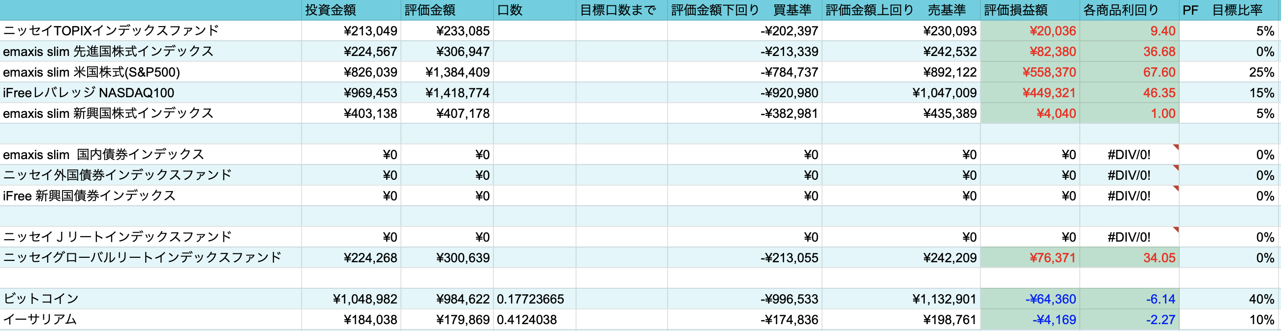Screen dimensions: 1281x331
Task: Click the -¥202,397 buy threshold cell
Action: point(744,31)
